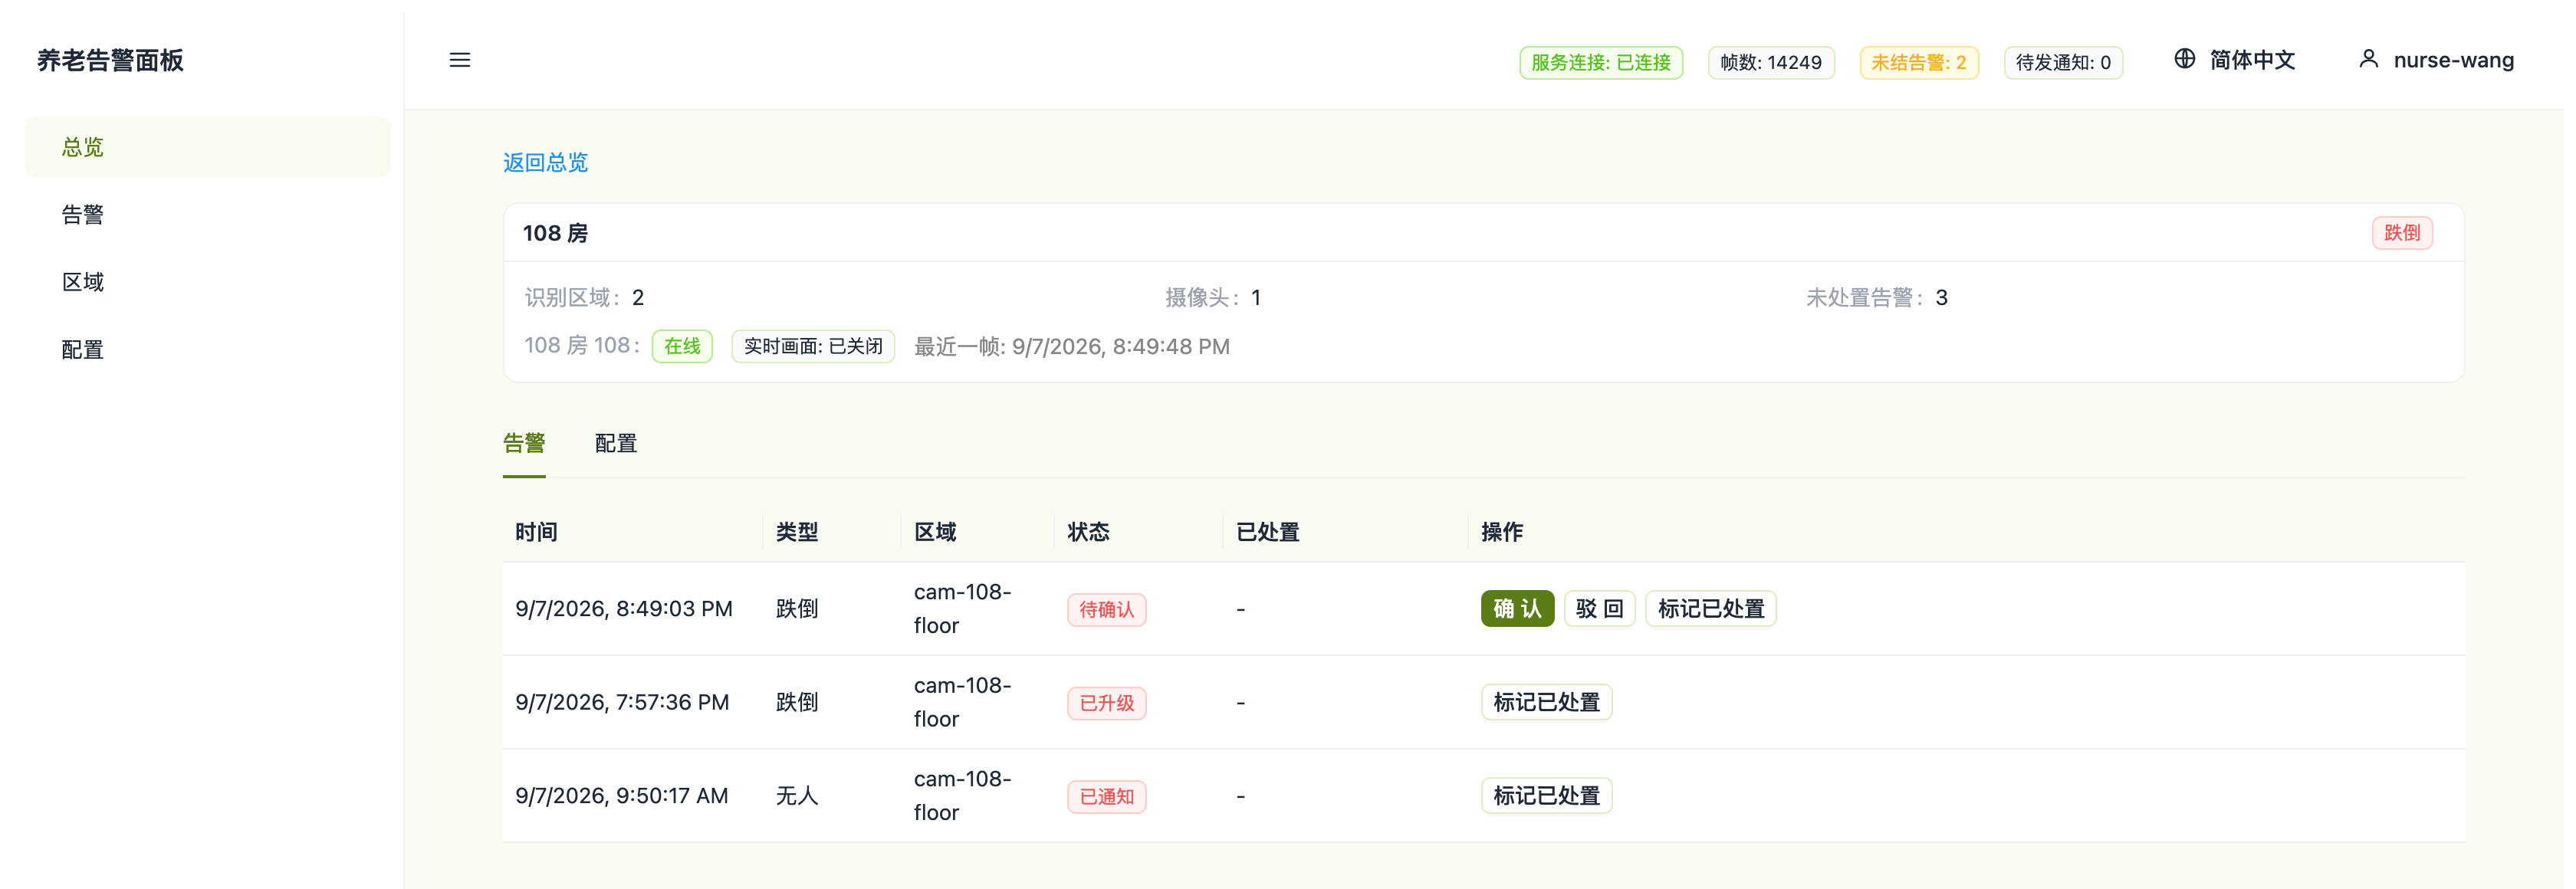Switch to the 配置 tab below room card
The height and width of the screenshot is (889, 2576).
(616, 443)
